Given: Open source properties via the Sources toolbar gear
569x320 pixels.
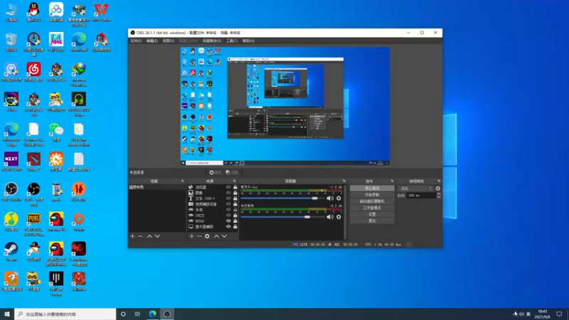Looking at the screenshot, I should 207,236.
